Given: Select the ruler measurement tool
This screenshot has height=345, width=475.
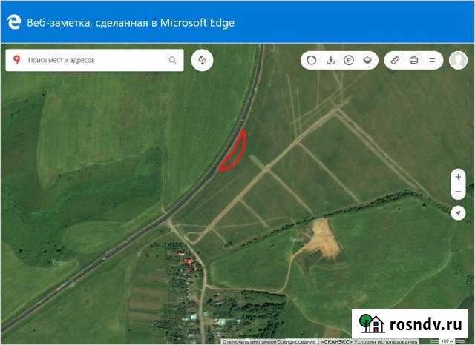Looking at the screenshot, I should [x=396, y=60].
